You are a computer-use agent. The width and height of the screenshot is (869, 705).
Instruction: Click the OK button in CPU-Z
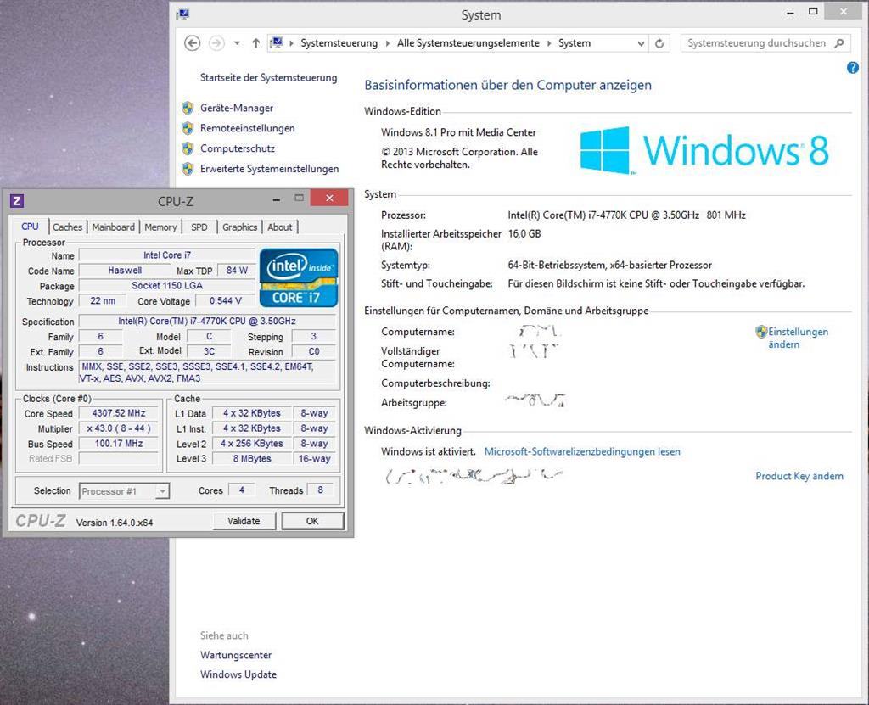tap(312, 521)
